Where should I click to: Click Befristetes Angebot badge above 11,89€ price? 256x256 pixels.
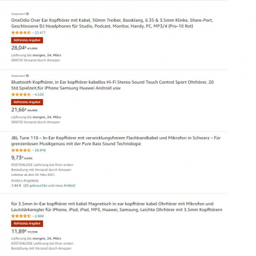point(27,224)
